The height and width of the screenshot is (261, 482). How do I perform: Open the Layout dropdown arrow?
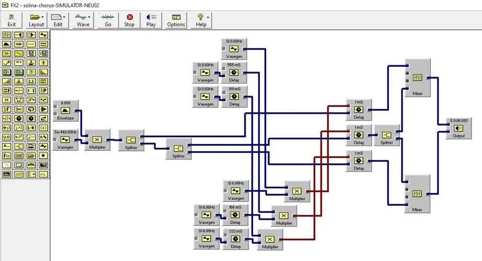click(x=42, y=17)
